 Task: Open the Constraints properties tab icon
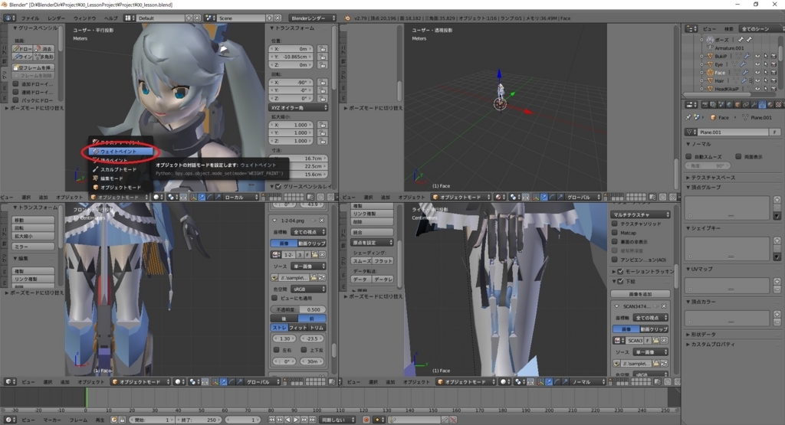(x=745, y=104)
